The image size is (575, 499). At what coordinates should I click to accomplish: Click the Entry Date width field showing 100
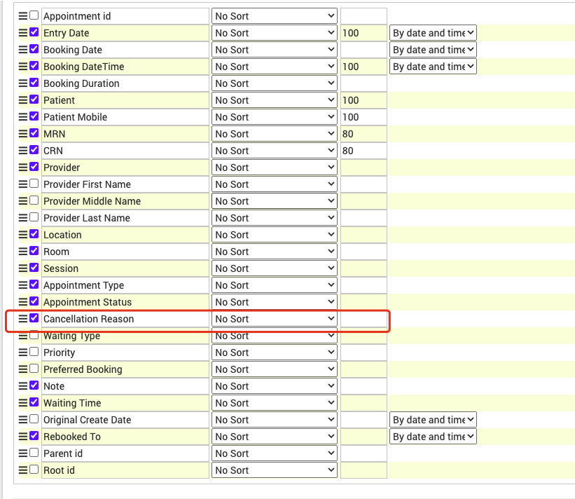[x=363, y=33]
